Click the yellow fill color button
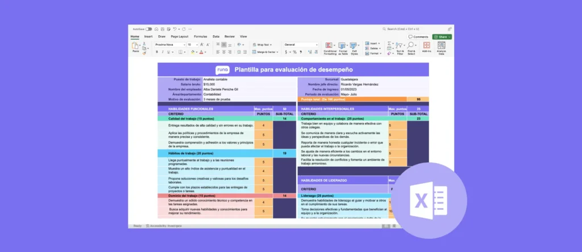Viewport: 582px width, 252px height. point(193,52)
